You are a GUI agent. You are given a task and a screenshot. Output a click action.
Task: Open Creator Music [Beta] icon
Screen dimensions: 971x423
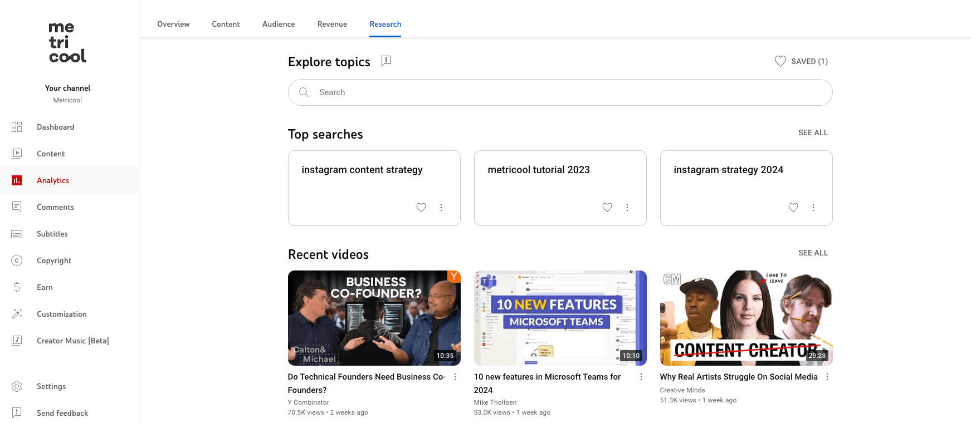pyautogui.click(x=17, y=341)
